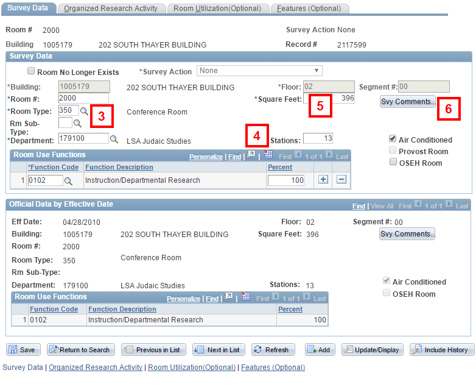The height and width of the screenshot is (387, 476).
Task: Click Room Utilization(Optional) link at page bottom
Action: click(x=192, y=367)
